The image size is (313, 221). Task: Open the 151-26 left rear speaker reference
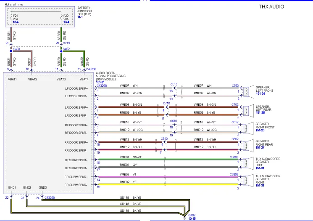260,112
